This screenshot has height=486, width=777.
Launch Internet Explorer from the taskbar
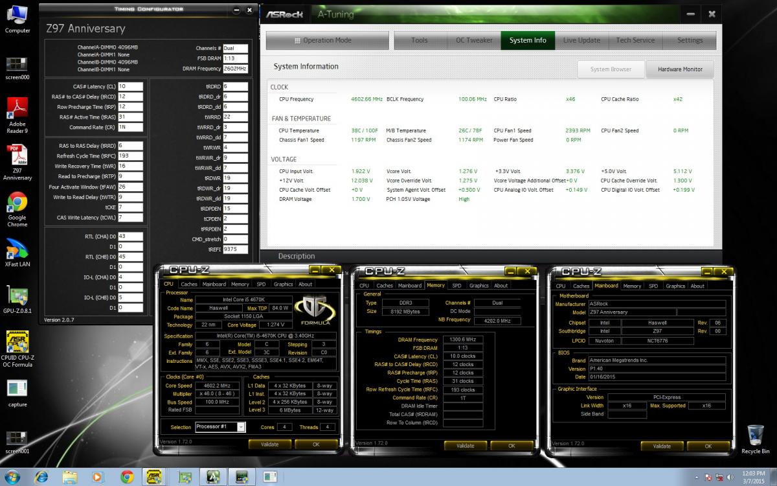click(41, 477)
